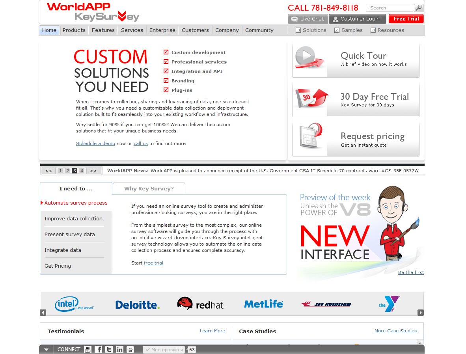Screen dimensions: 466x354
Task: Collapse the Connect bar with down arrow
Action: [x=47, y=350]
